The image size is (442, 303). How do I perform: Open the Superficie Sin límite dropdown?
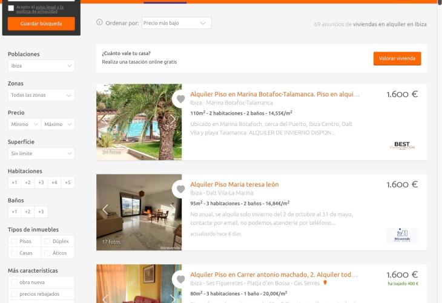click(41, 153)
